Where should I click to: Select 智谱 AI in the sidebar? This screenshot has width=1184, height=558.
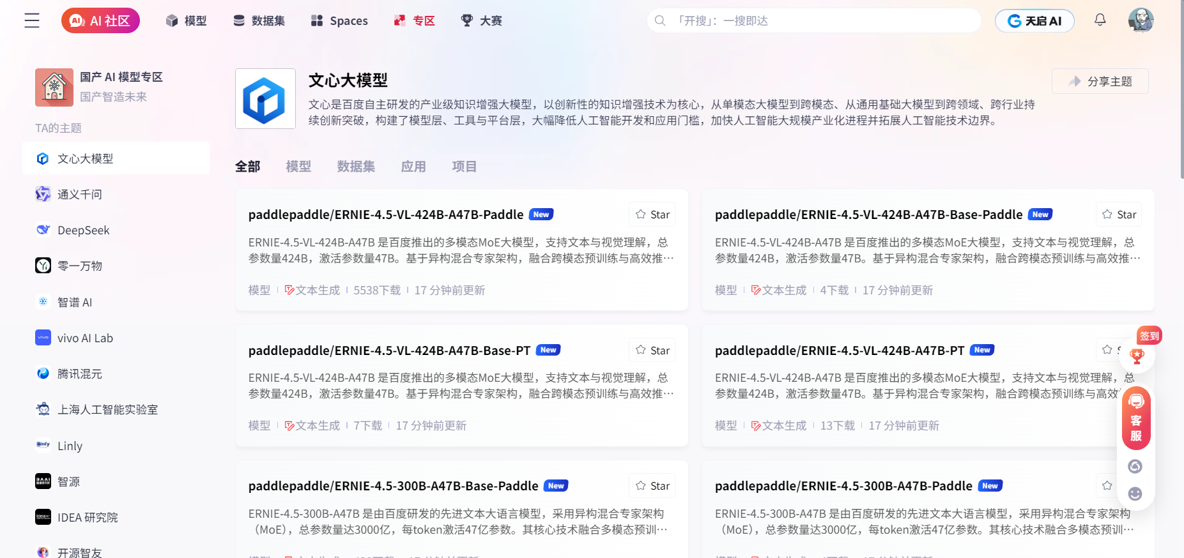coord(116,302)
